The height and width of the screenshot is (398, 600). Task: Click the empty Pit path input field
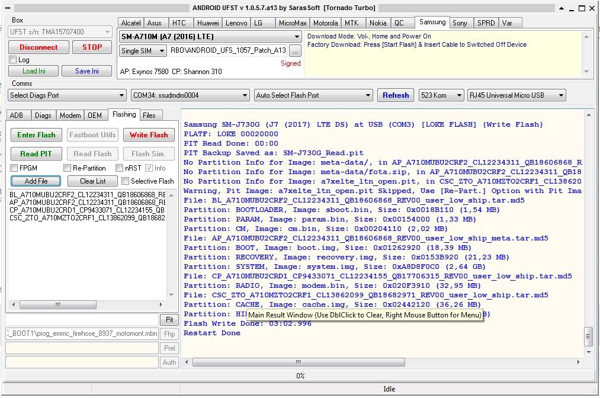[x=82, y=320]
